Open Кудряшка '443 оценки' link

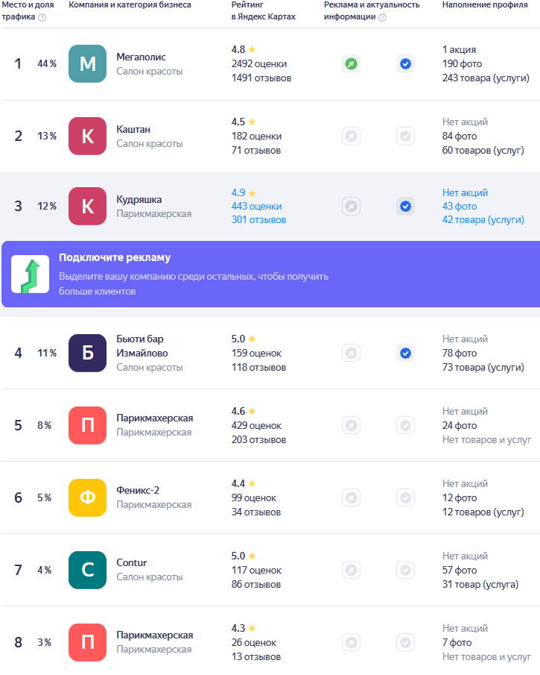click(x=258, y=207)
